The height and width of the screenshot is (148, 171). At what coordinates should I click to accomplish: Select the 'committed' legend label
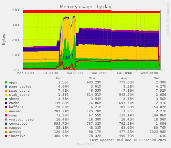click(x=18, y=124)
